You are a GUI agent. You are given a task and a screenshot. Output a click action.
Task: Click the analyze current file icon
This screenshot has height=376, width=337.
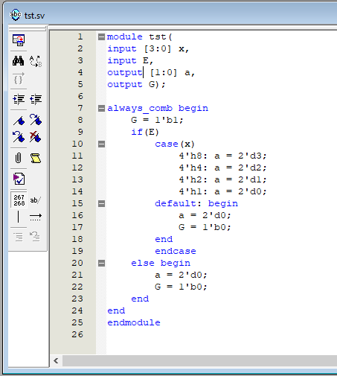(x=19, y=179)
